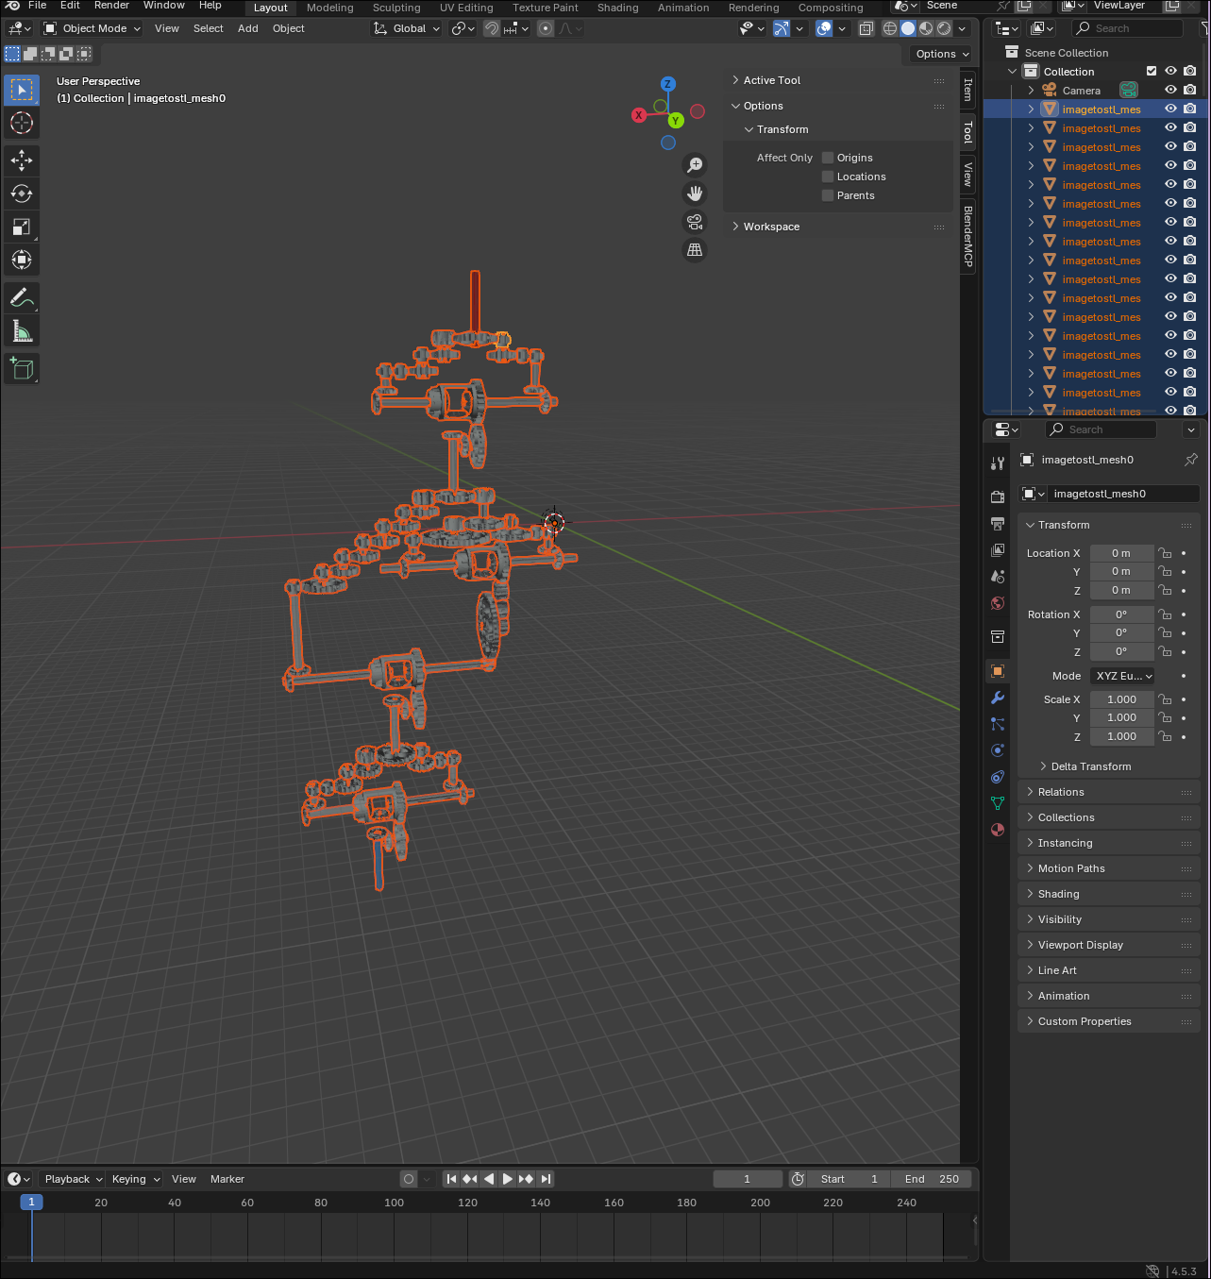
Task: Expand the Delta Transform section
Action: click(x=1090, y=766)
